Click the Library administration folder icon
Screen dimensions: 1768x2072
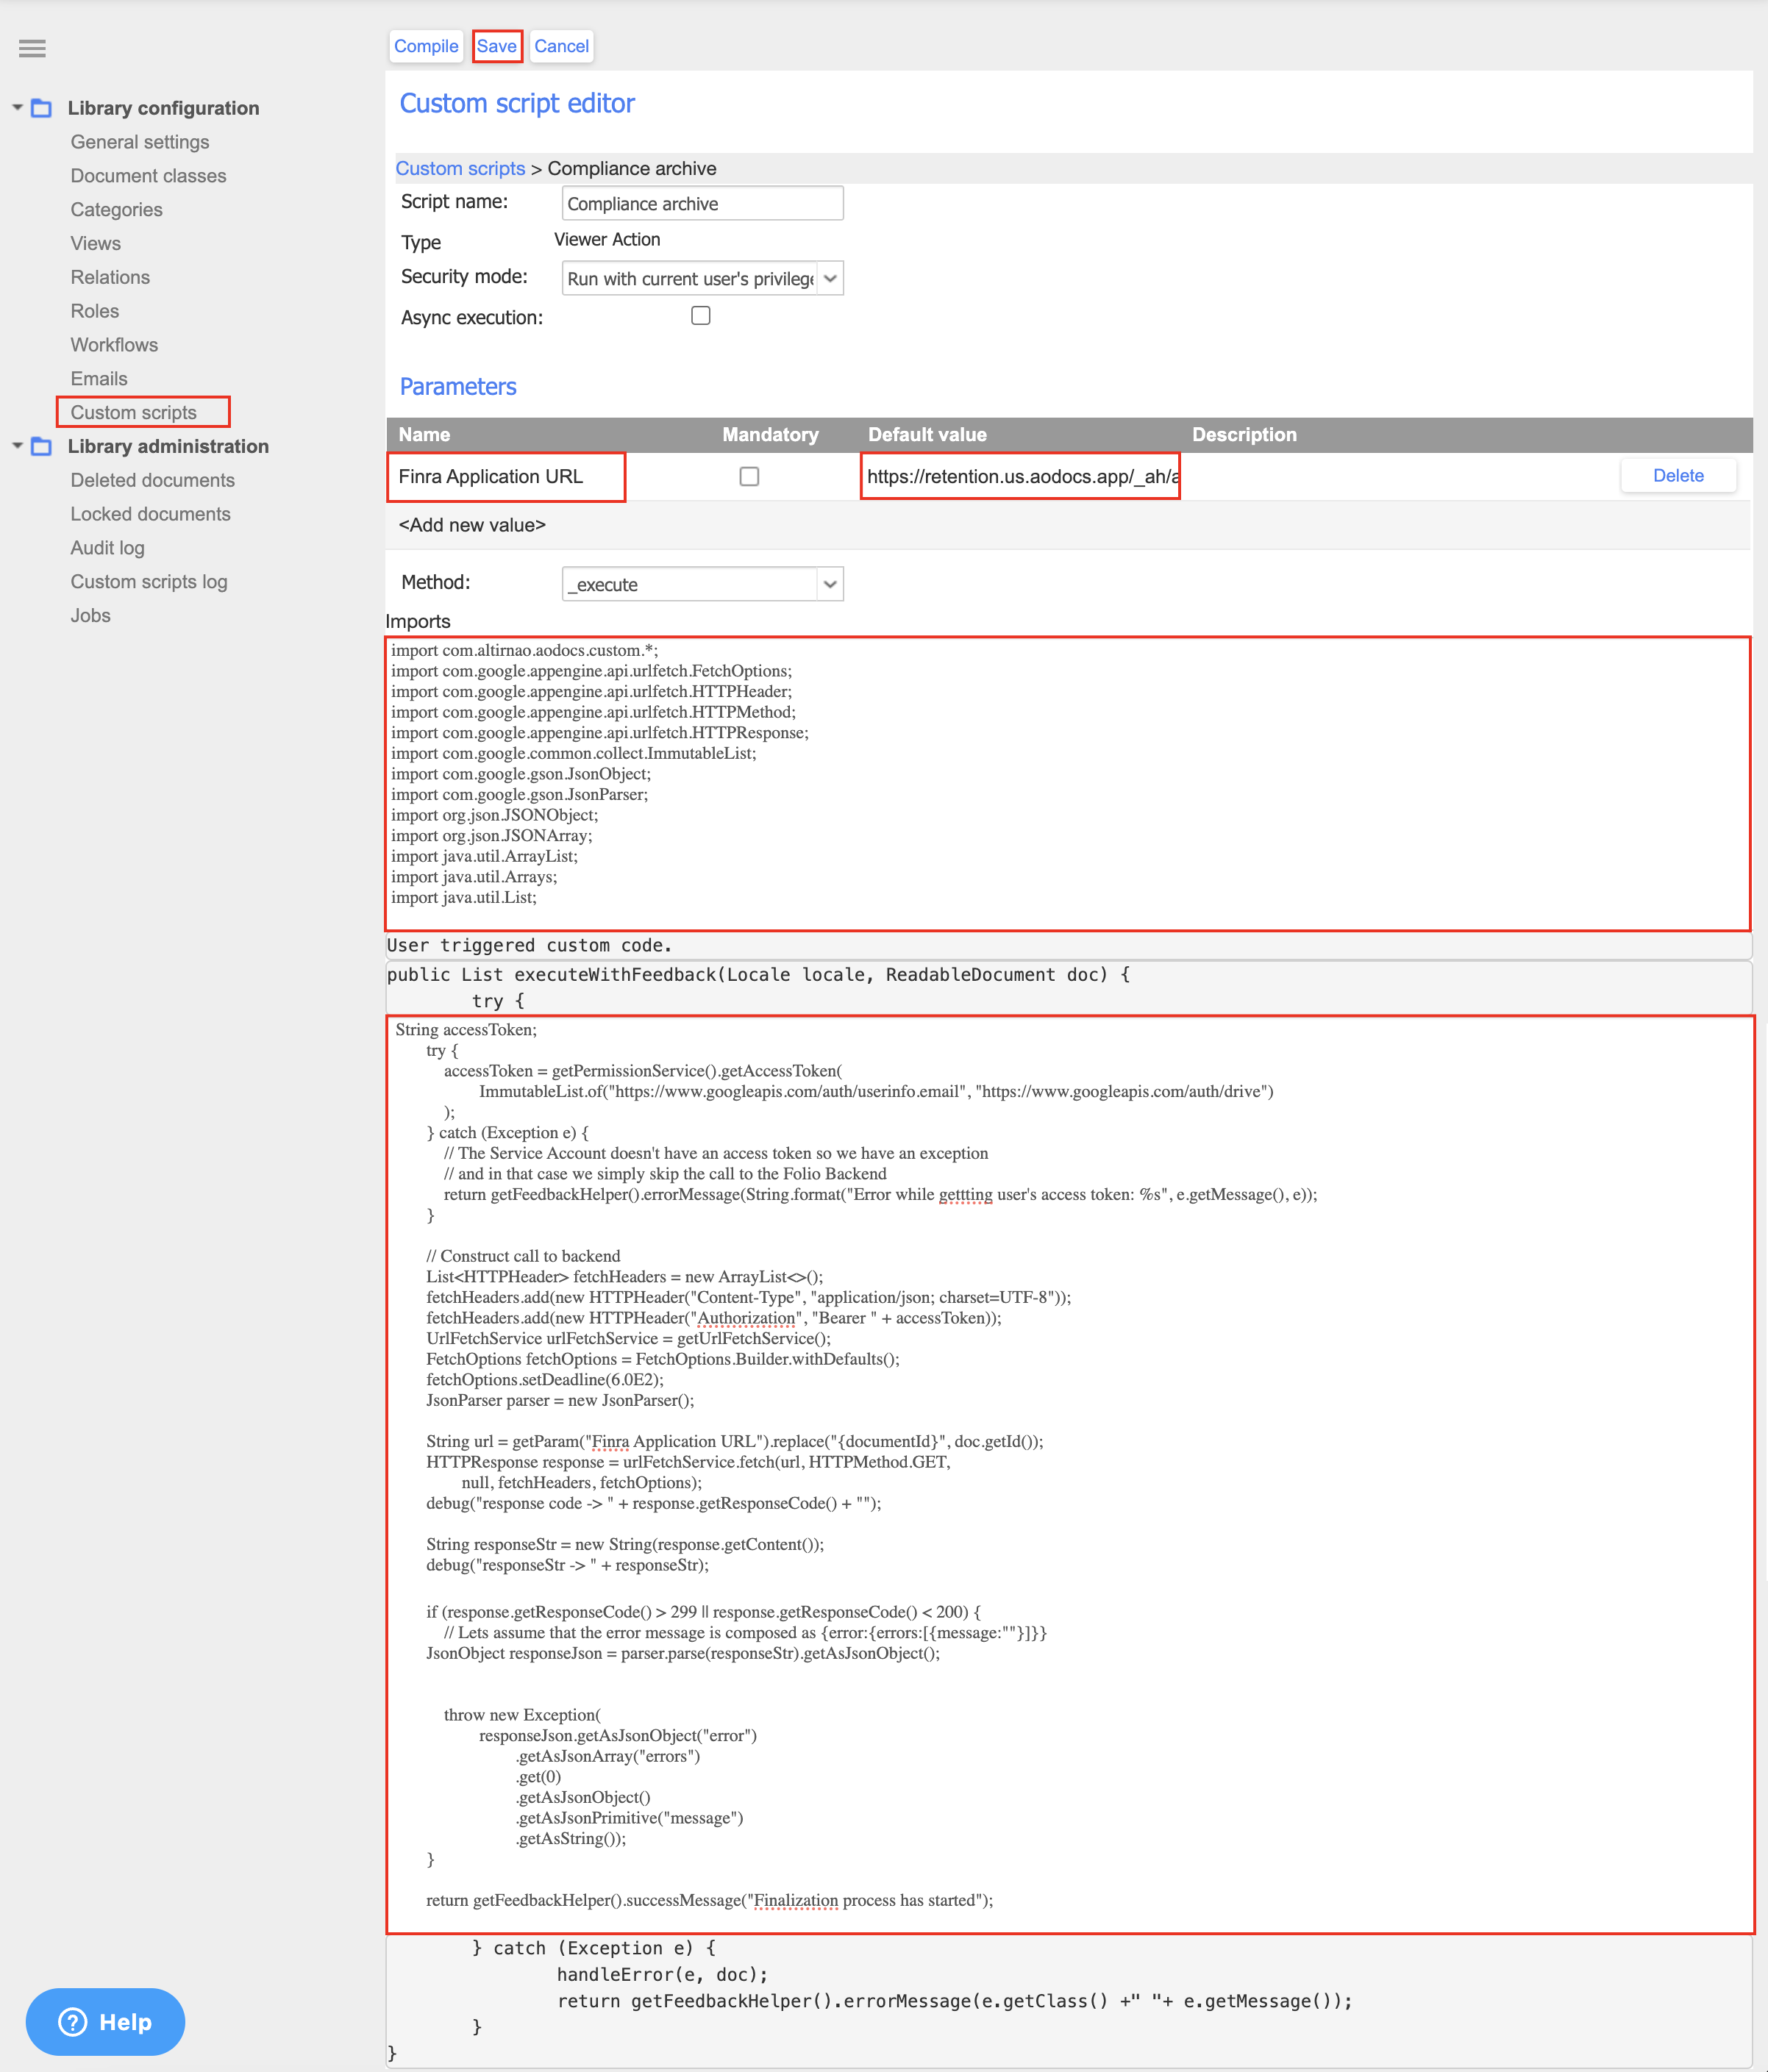41,446
